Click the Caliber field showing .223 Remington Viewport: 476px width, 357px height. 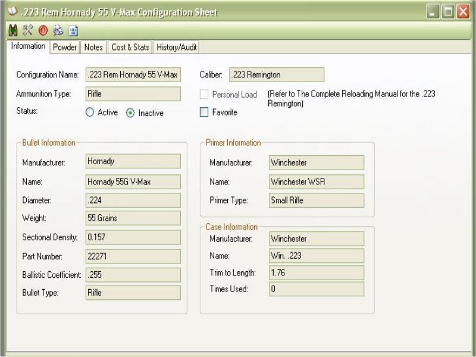[277, 75]
